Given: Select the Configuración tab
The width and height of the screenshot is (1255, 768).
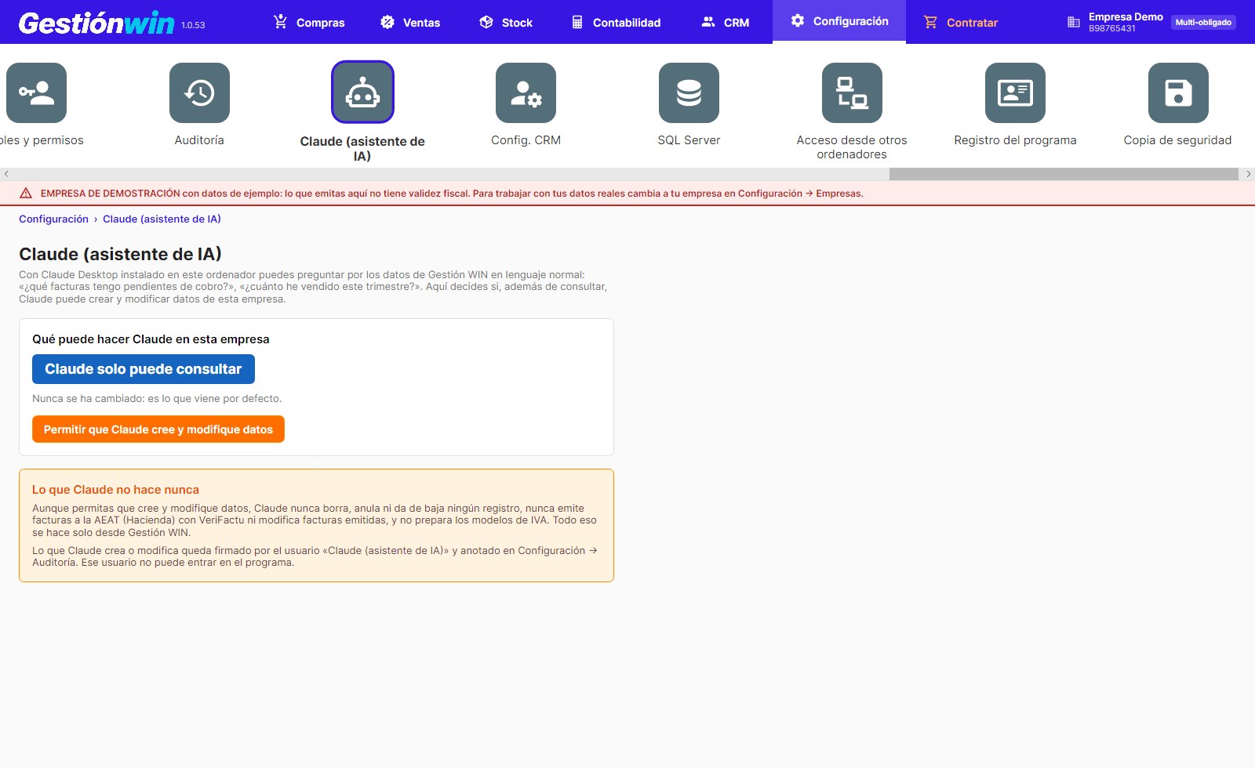Looking at the screenshot, I should click(839, 21).
